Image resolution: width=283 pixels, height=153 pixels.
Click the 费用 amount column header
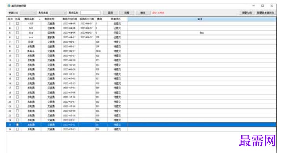pyautogui.click(x=101, y=19)
